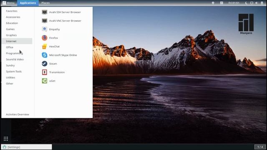Open the Applications menu tab
Image resolution: width=267 pixels, height=150 pixels.
point(28,3)
